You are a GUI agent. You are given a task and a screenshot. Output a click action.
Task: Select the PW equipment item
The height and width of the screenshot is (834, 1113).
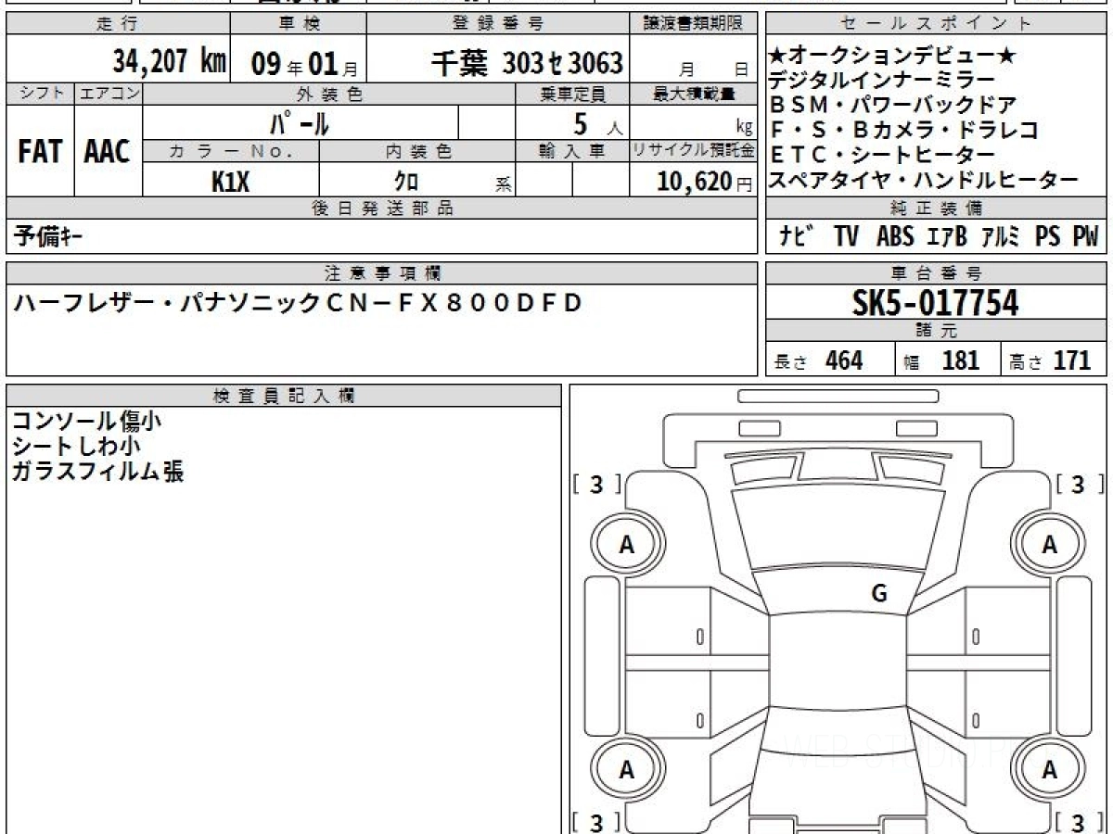point(1085,237)
